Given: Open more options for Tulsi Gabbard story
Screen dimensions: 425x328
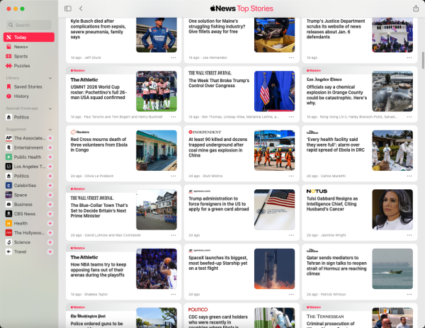Looking at the screenshot, I should (x=409, y=235).
